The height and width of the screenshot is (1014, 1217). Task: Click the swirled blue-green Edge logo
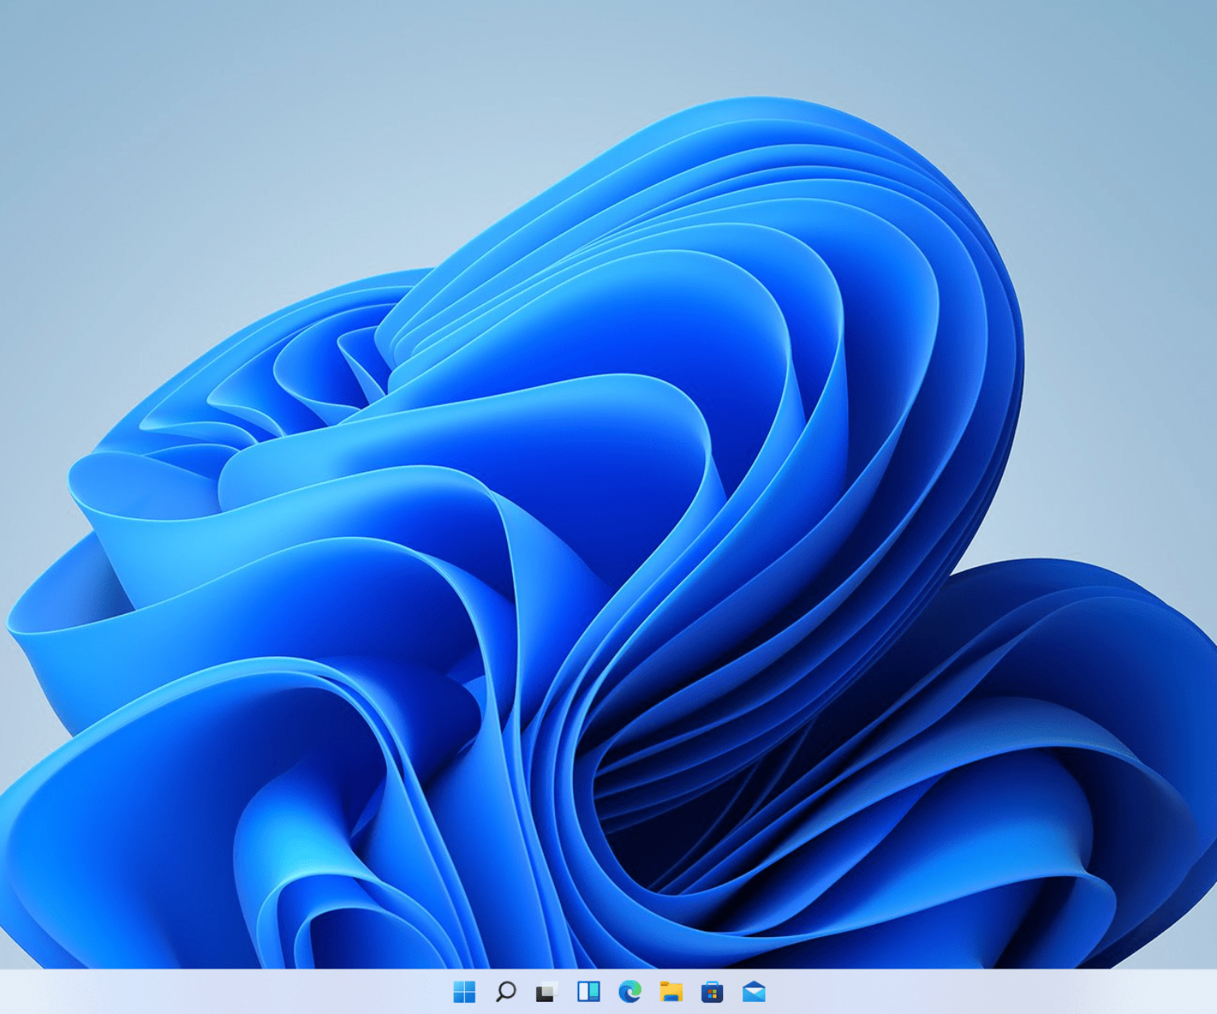pos(630,991)
